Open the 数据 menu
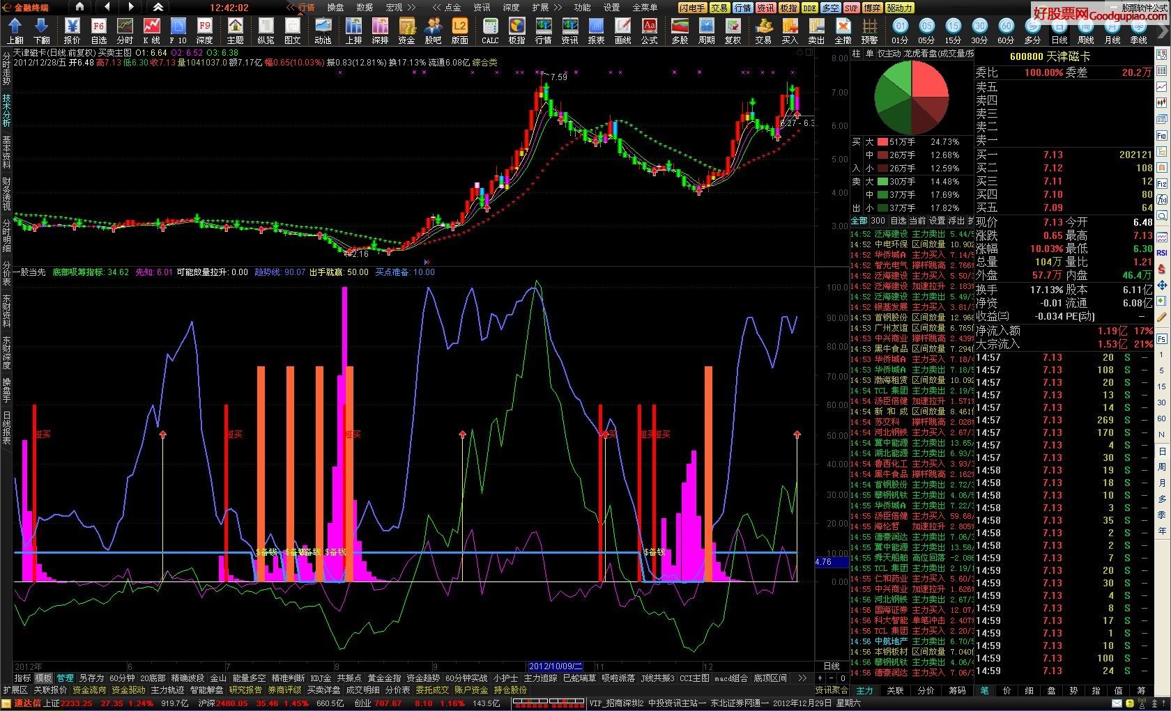Screen dimensions: 1171x711 [365, 8]
